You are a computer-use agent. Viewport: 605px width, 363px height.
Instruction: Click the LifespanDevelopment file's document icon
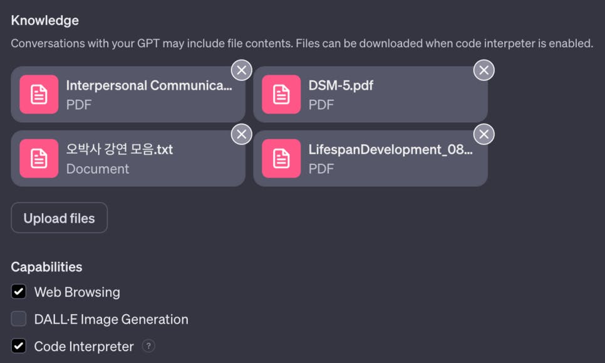click(x=281, y=159)
